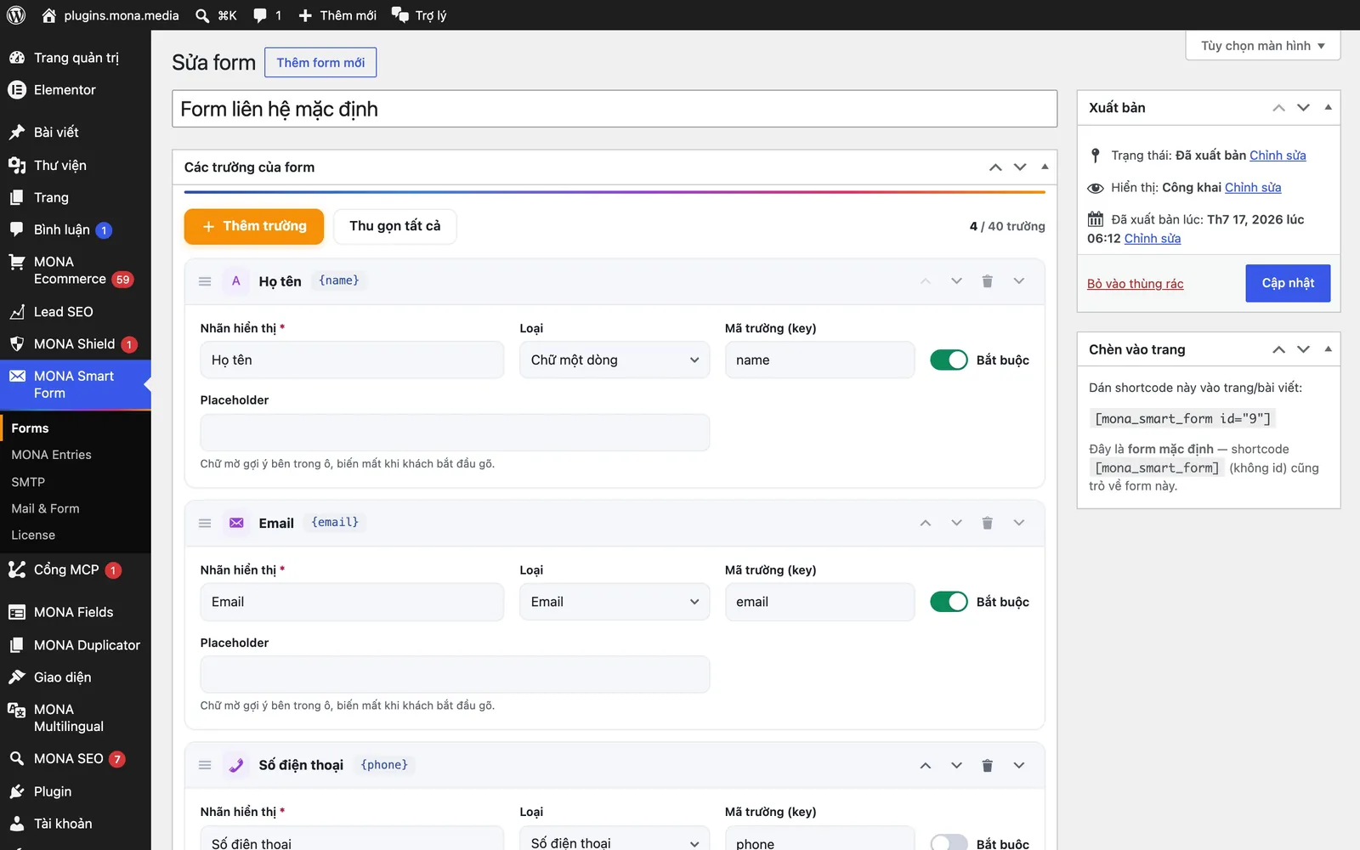1360x850 pixels.
Task: Click Chỉnh sửa link for publish date
Action: tap(1152, 239)
